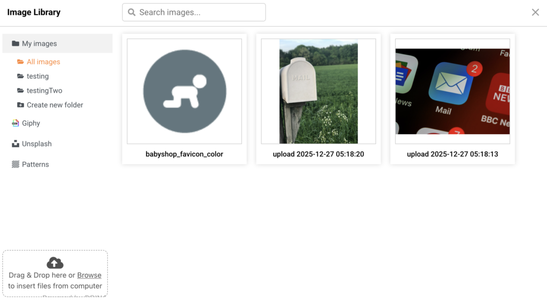Click the babyshop_favicon_color file name

click(184, 154)
